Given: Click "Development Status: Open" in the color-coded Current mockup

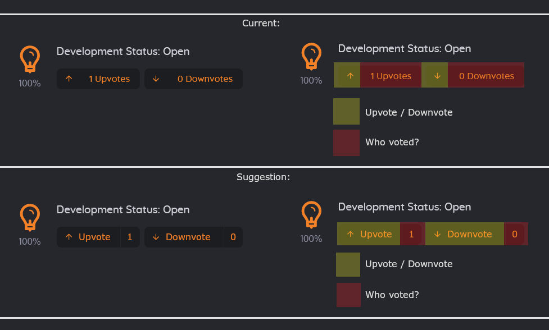Looking at the screenshot, I should 405,49.
